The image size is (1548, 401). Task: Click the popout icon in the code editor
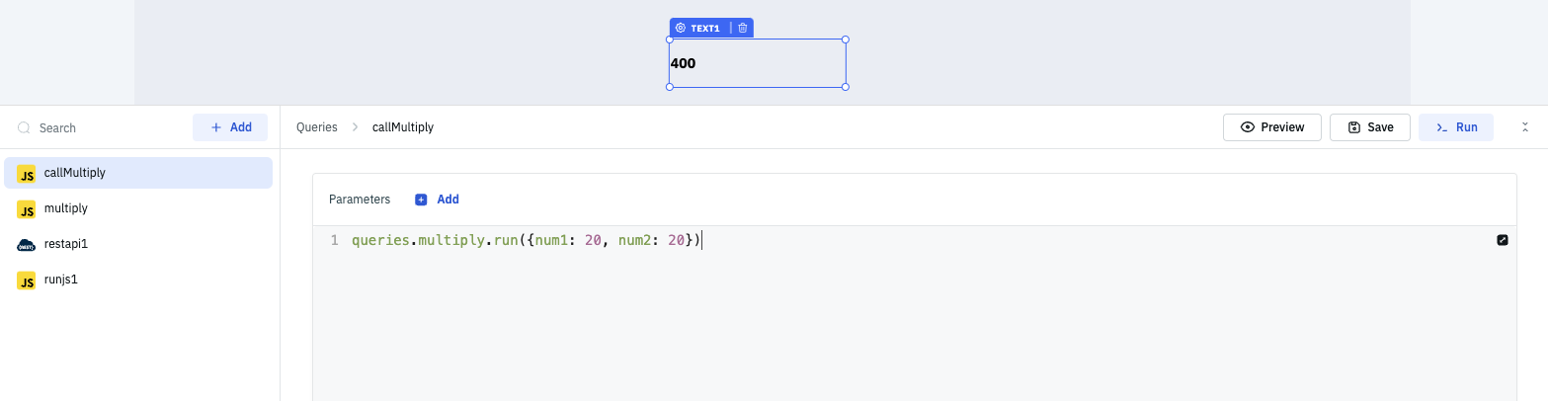1503,240
